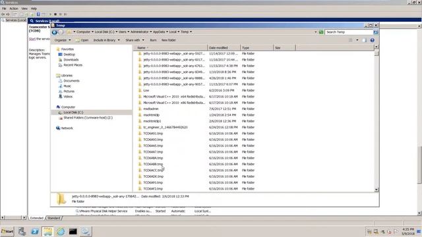
Task: Click the Start service link
Action: point(32,39)
